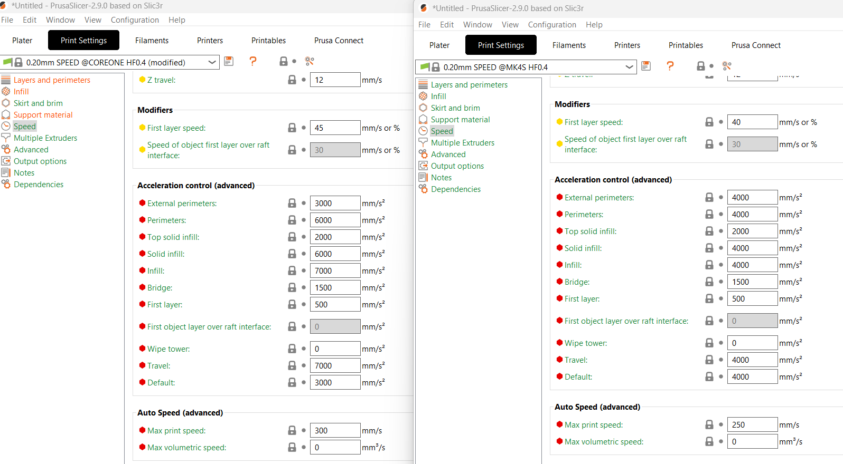Open Configuration menu in MK4S window
Viewport: 843px width, 464px height.
pos(551,25)
